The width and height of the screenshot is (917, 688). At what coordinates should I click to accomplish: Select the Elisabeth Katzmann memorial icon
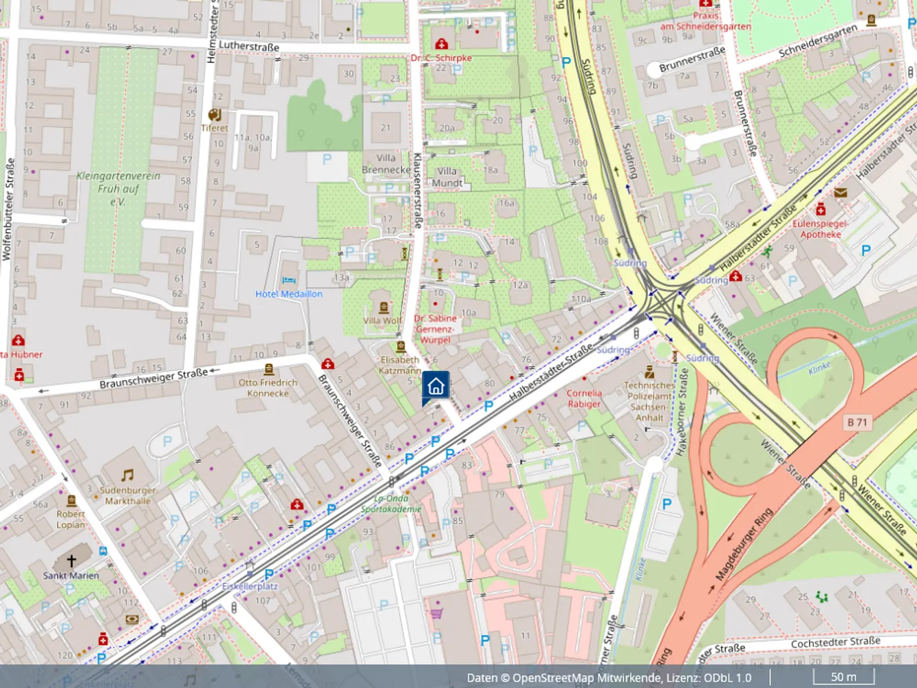(x=400, y=347)
